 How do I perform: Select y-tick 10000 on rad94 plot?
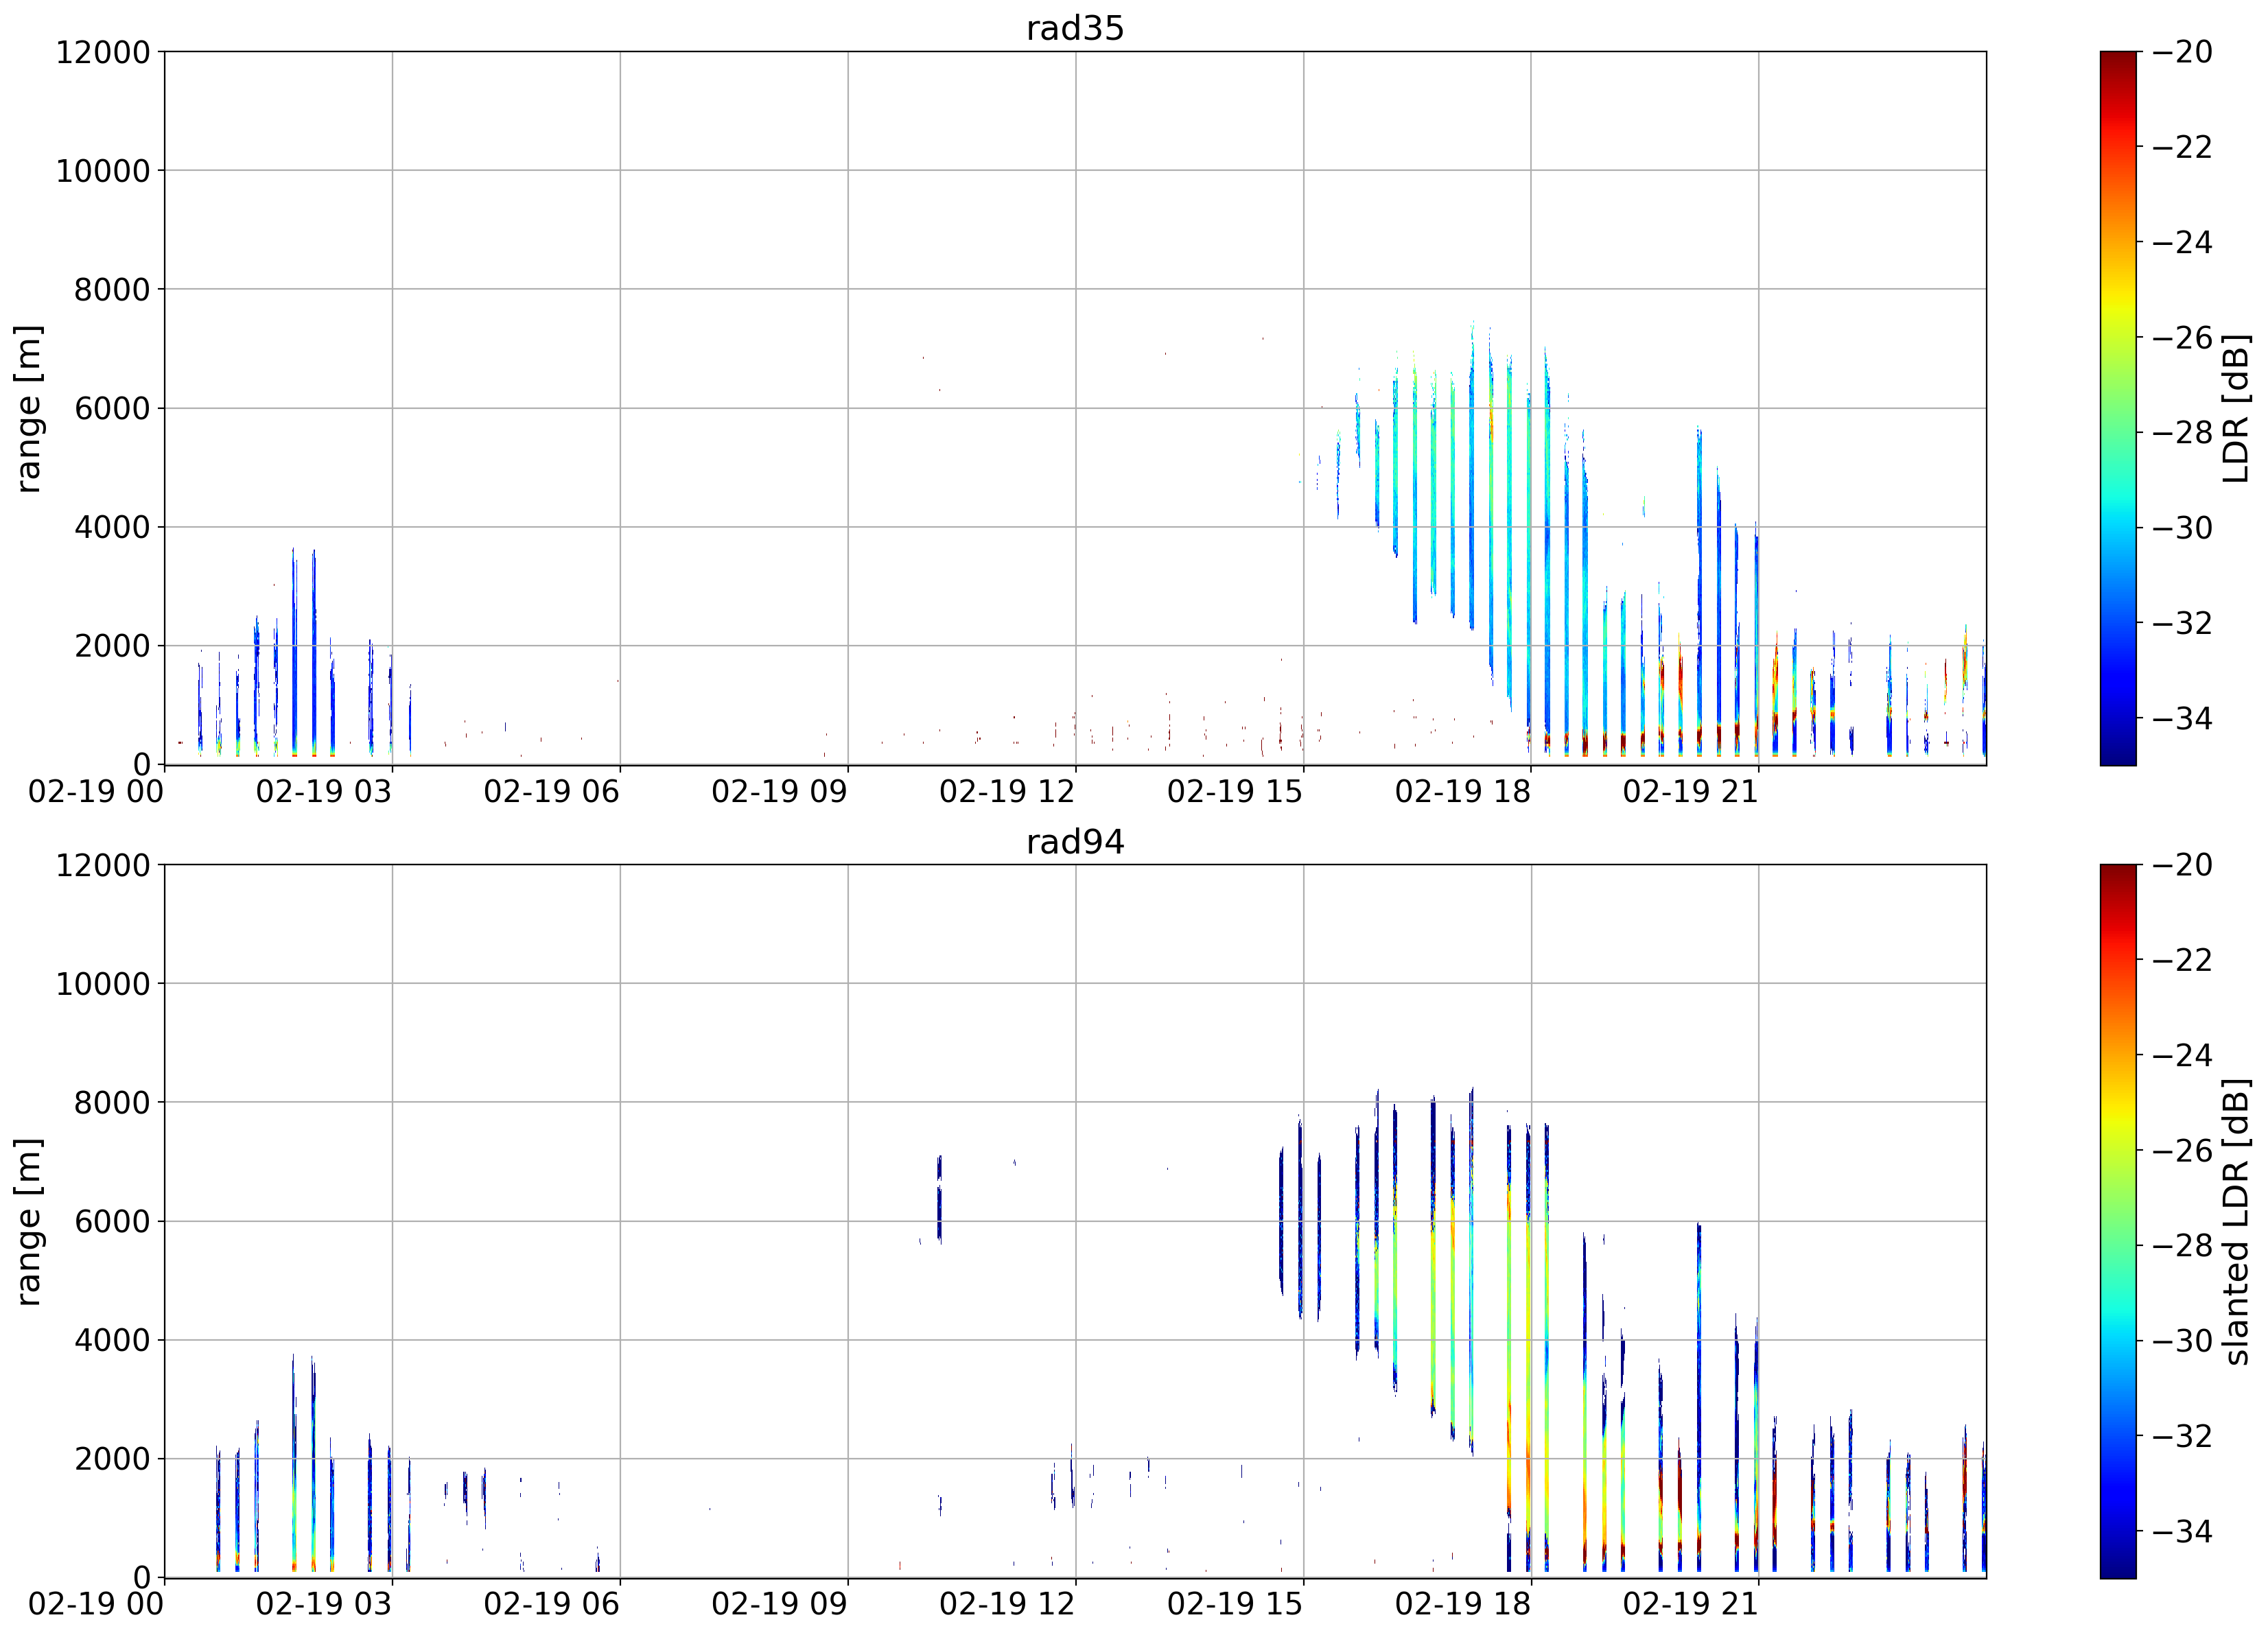click(x=102, y=984)
